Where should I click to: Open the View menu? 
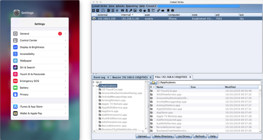point(111,6)
